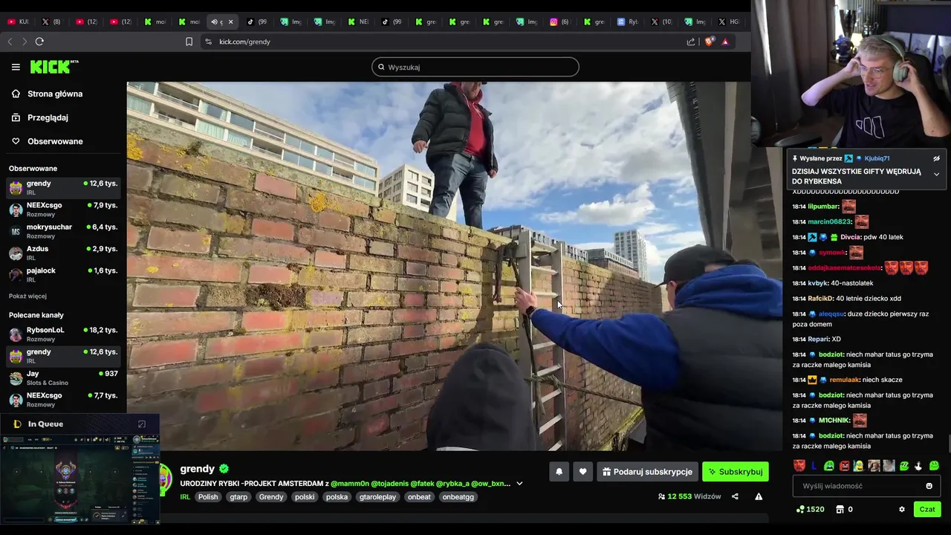Screen dimensions: 951x535
Task: Click the Subskrybuj button
Action: tap(735, 471)
